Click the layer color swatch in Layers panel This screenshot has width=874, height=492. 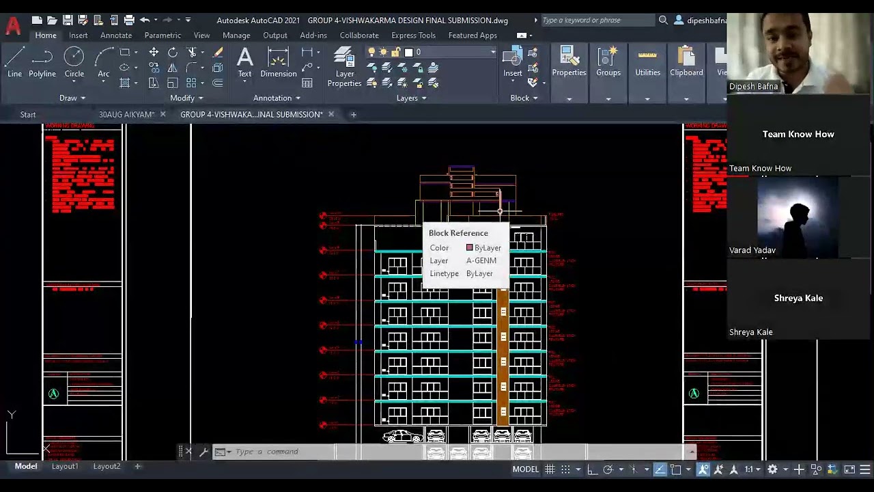point(408,52)
